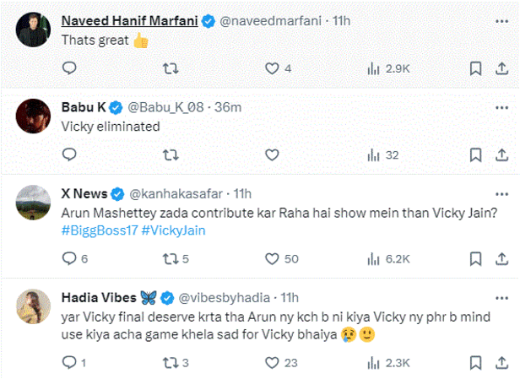Click Hadia Vibes' avatar image
Image resolution: width=520 pixels, height=379 pixels.
point(32,305)
